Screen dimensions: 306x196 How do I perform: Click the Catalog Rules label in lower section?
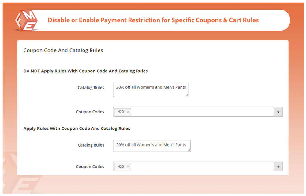(91, 145)
